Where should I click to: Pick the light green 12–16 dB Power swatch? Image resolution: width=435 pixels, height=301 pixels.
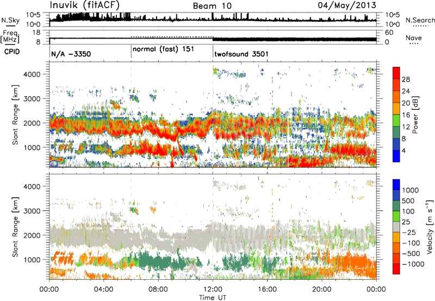[x=396, y=121]
